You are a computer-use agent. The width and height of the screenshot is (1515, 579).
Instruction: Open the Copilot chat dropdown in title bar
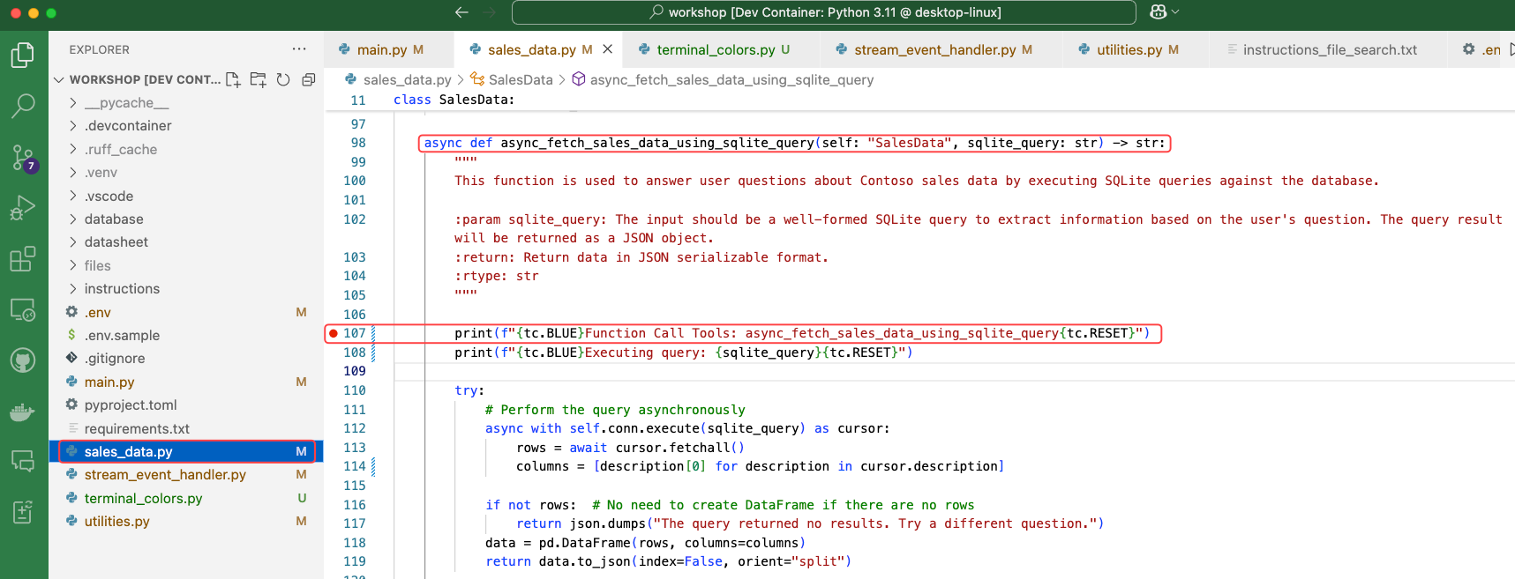coord(1165,12)
